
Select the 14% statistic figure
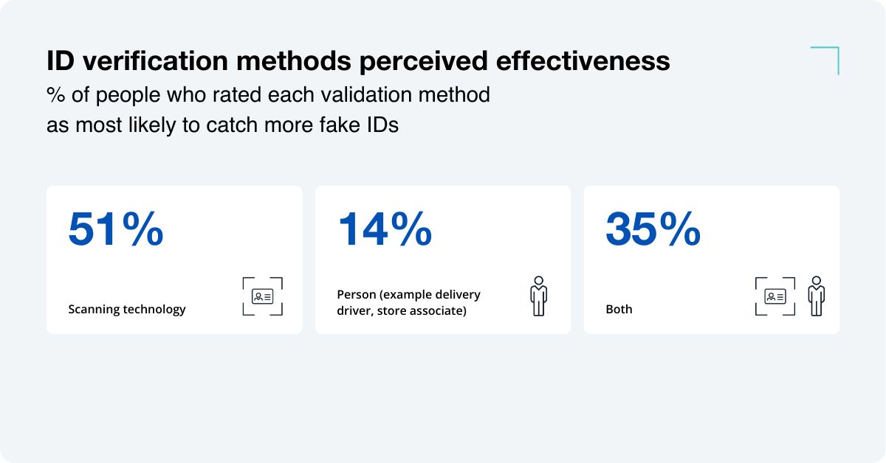coord(385,229)
